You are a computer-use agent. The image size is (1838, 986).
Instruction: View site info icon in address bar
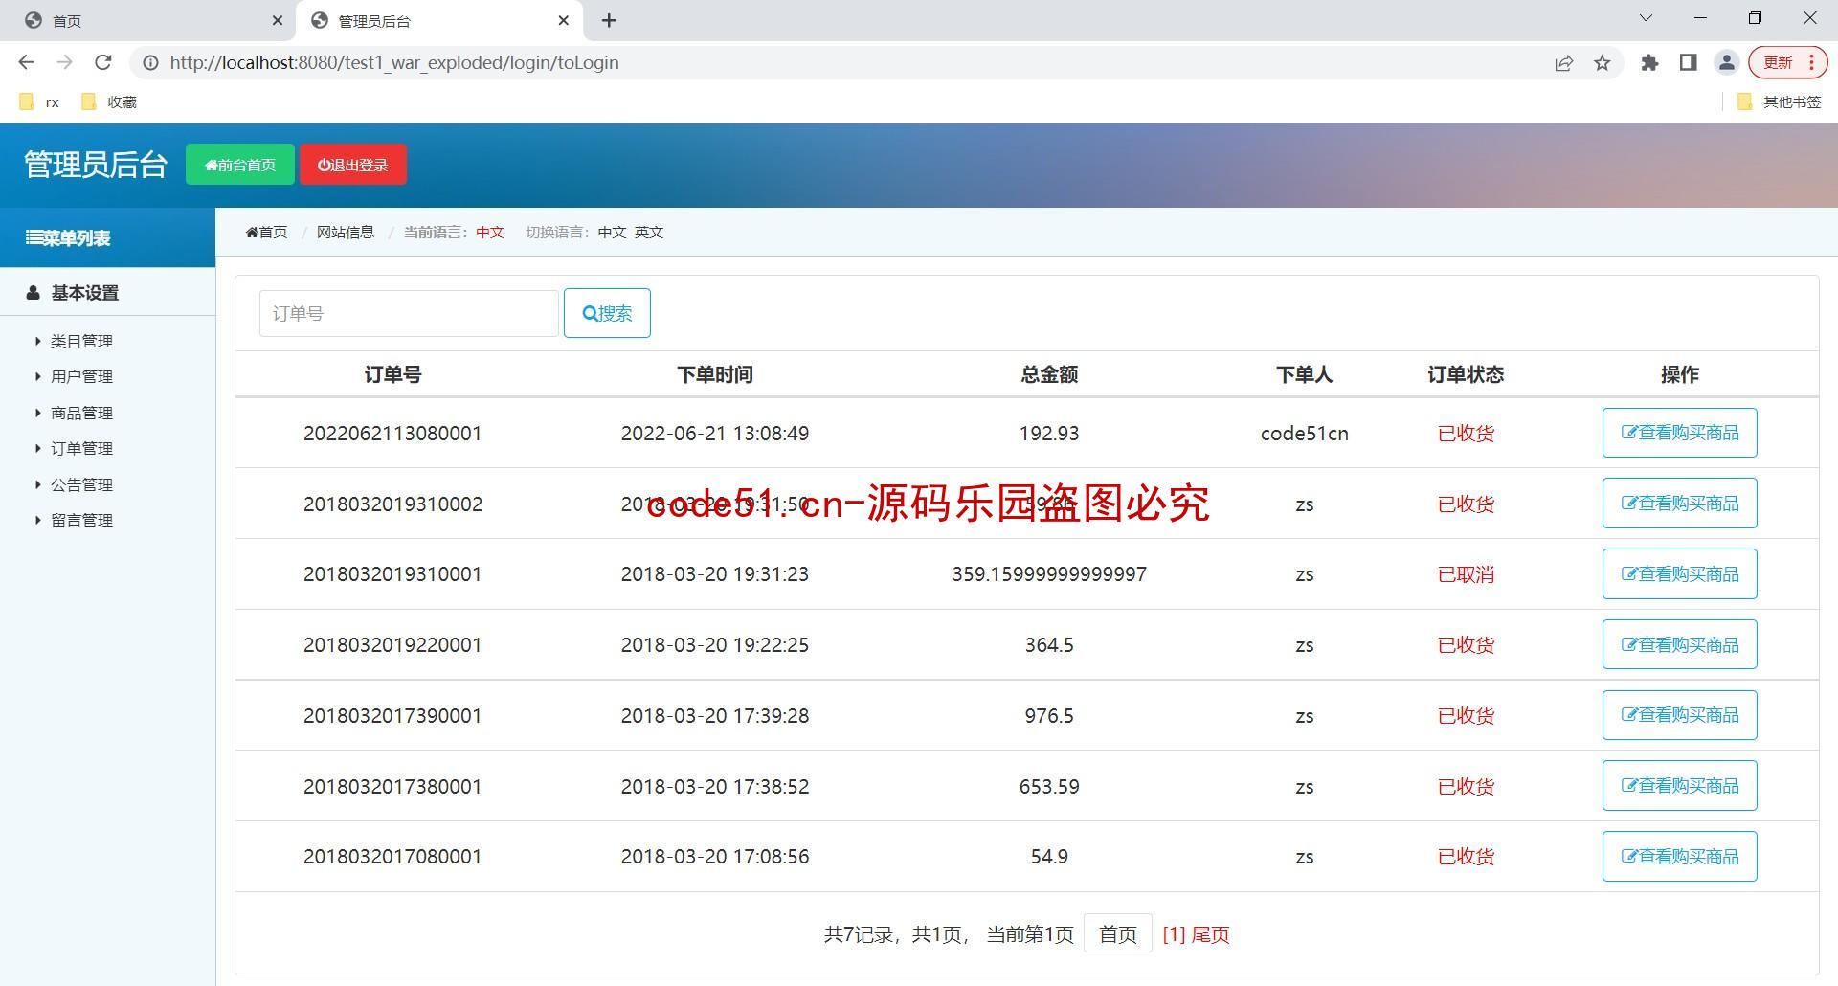coord(150,62)
